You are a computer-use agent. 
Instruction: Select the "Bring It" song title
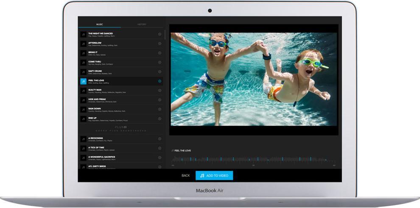coord(93,52)
